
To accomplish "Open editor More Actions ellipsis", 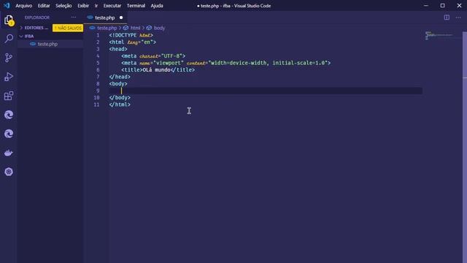I will pyautogui.click(x=458, y=18).
